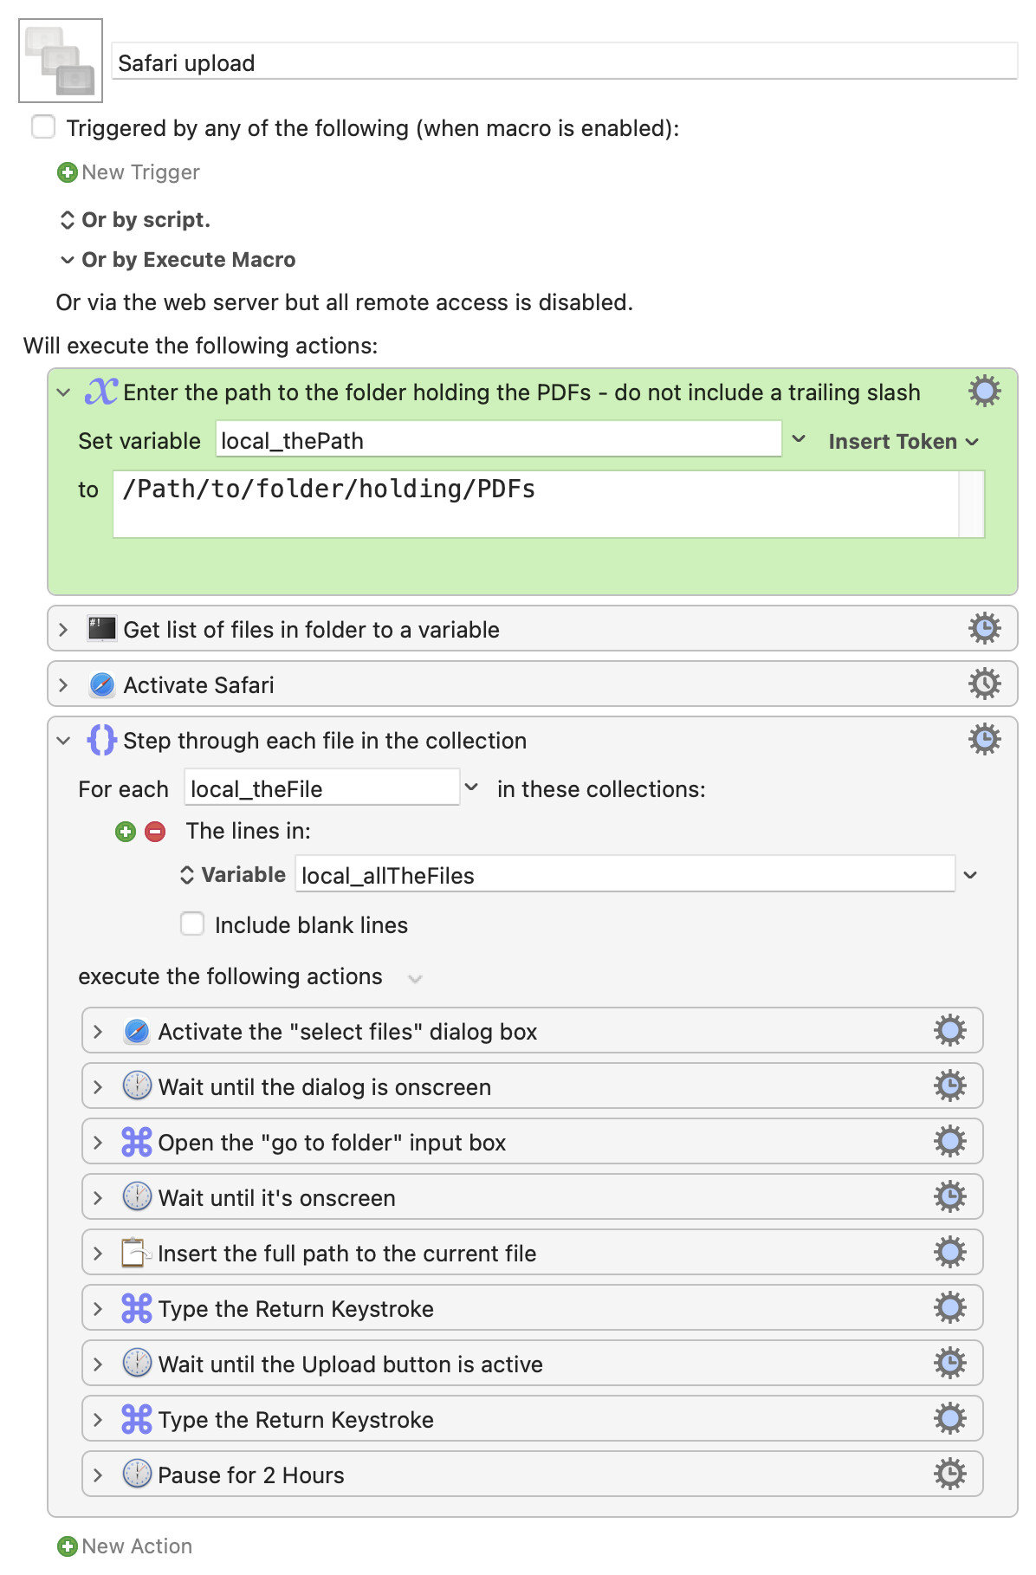Click gear icon for Pause for 2 Hours
The height and width of the screenshot is (1575, 1036).
949,1474
